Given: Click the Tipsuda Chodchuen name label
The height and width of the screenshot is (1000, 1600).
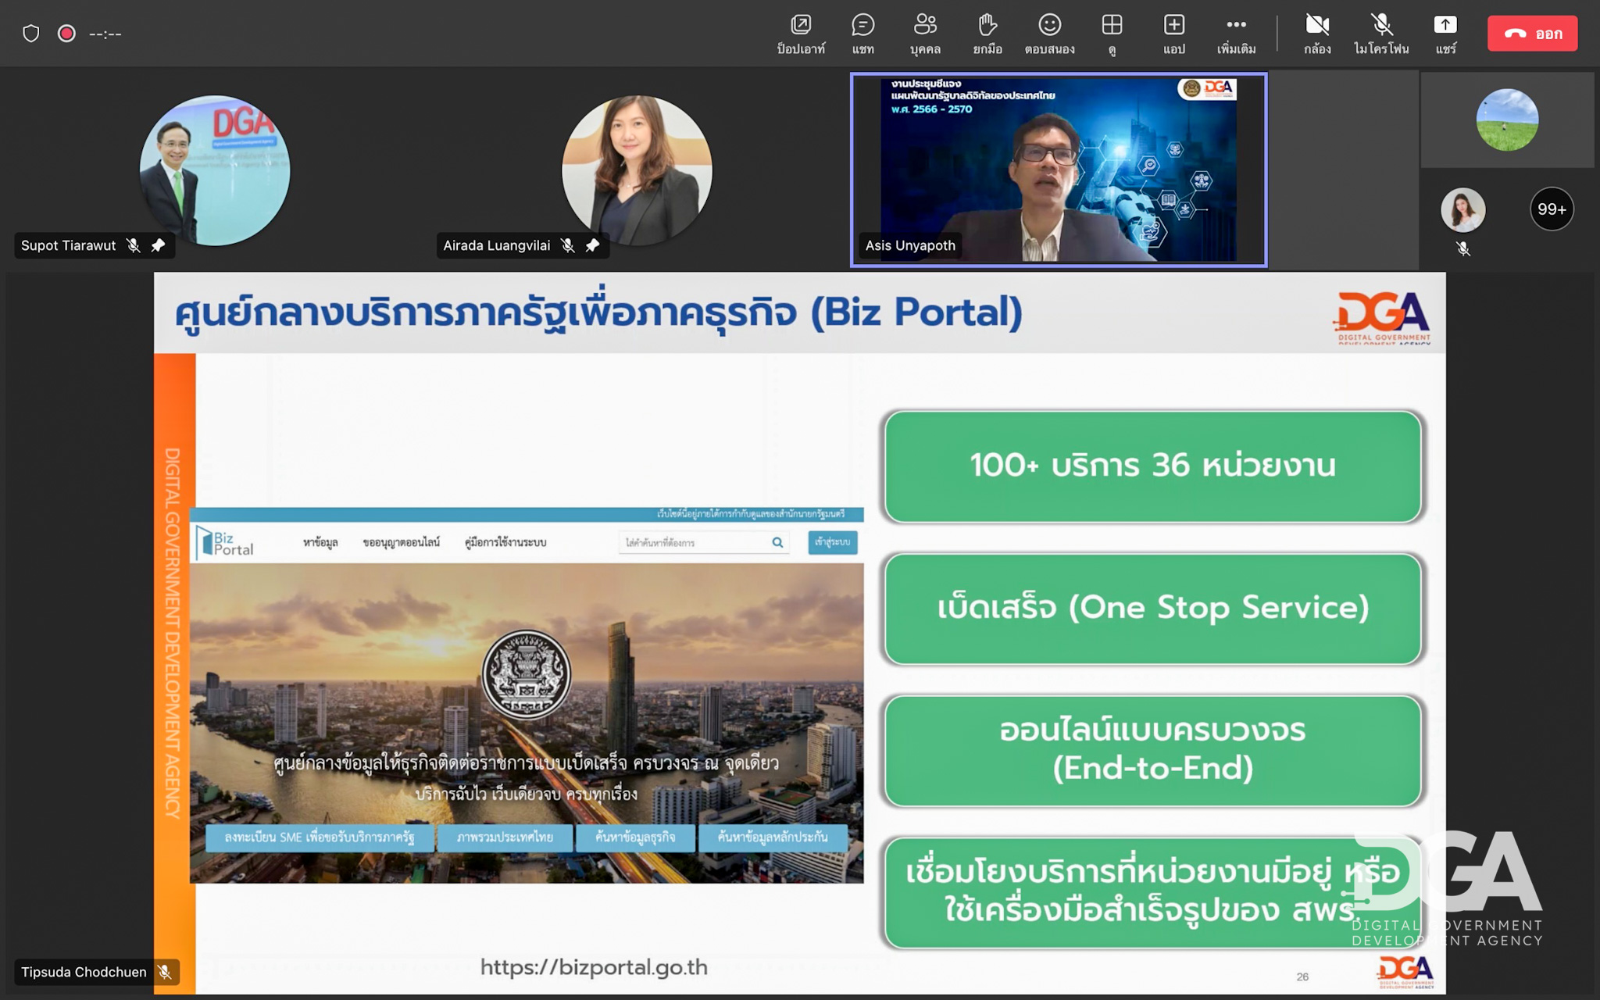Looking at the screenshot, I should tap(84, 972).
